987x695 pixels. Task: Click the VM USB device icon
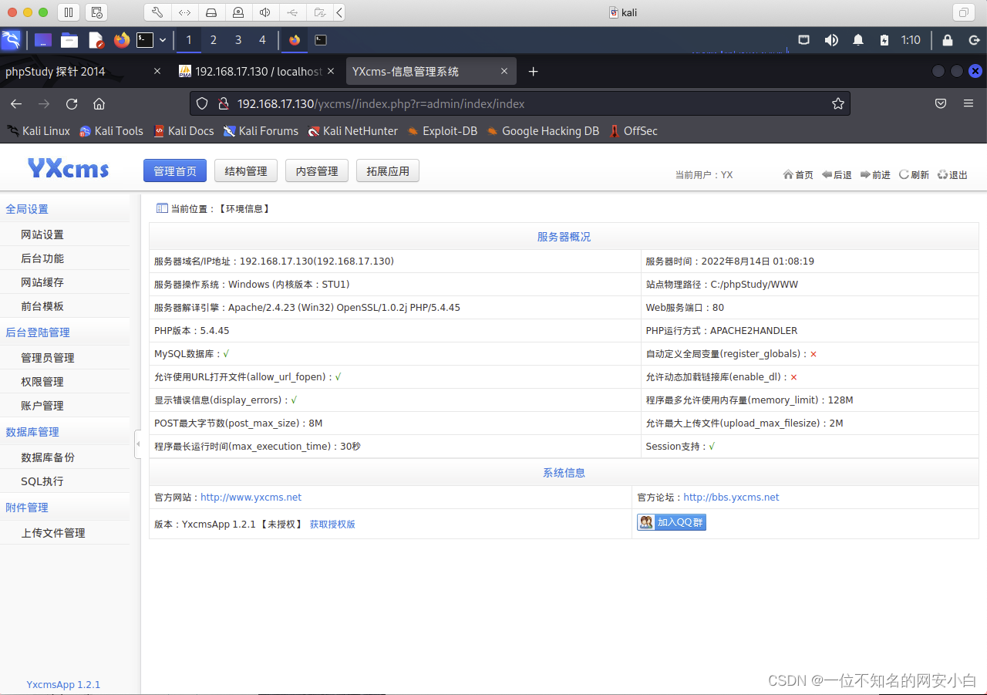[x=291, y=12]
